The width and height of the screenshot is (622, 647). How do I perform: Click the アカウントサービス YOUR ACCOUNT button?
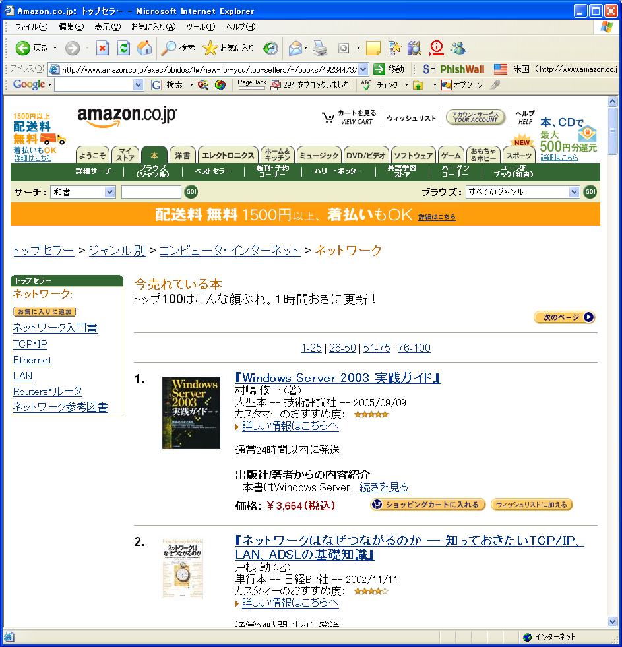[476, 117]
